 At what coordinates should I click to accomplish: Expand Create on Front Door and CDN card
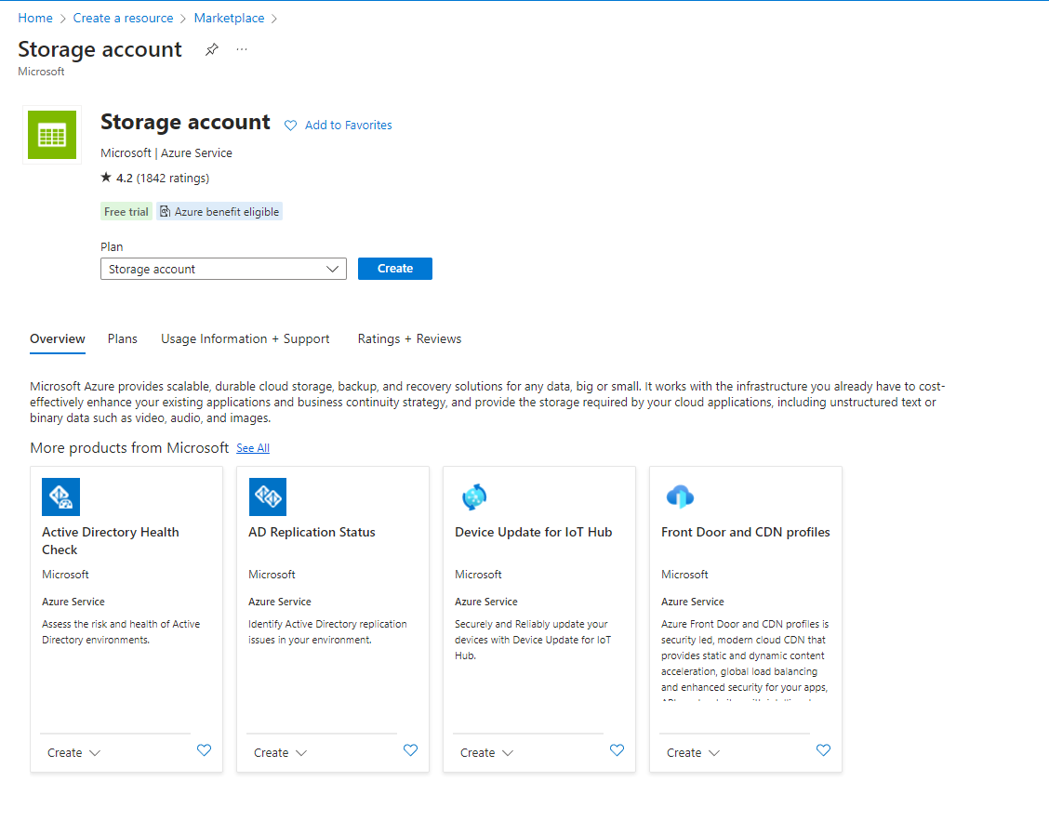tap(694, 752)
